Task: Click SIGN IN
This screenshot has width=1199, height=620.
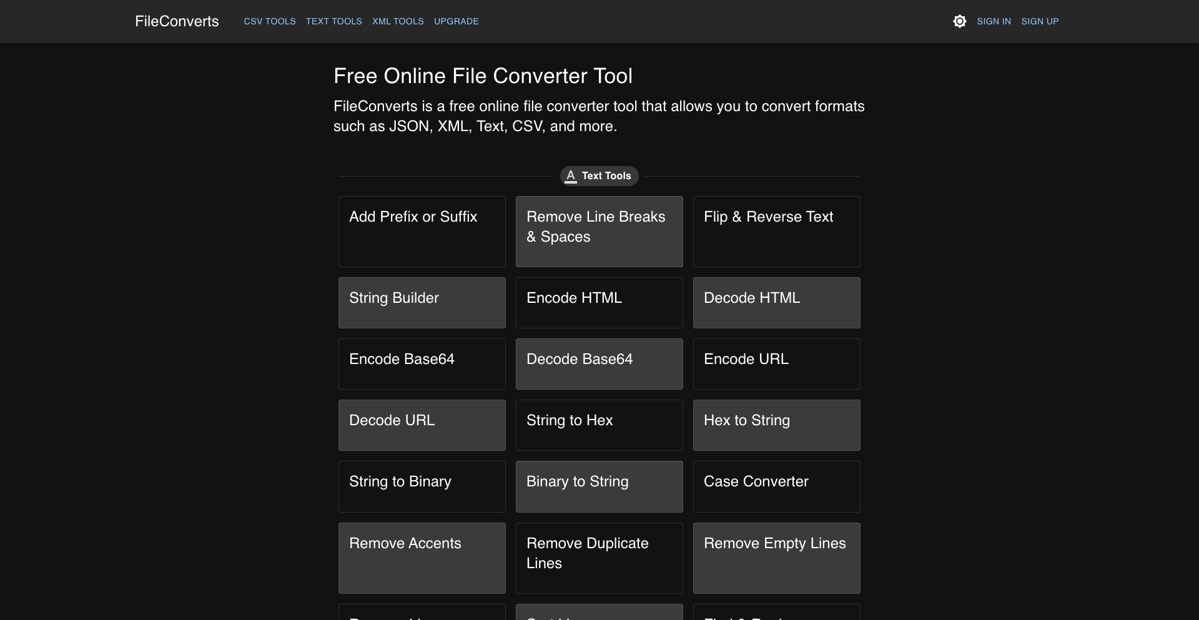Action: click(x=994, y=21)
